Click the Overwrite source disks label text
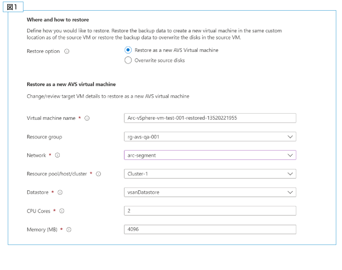 (x=160, y=61)
